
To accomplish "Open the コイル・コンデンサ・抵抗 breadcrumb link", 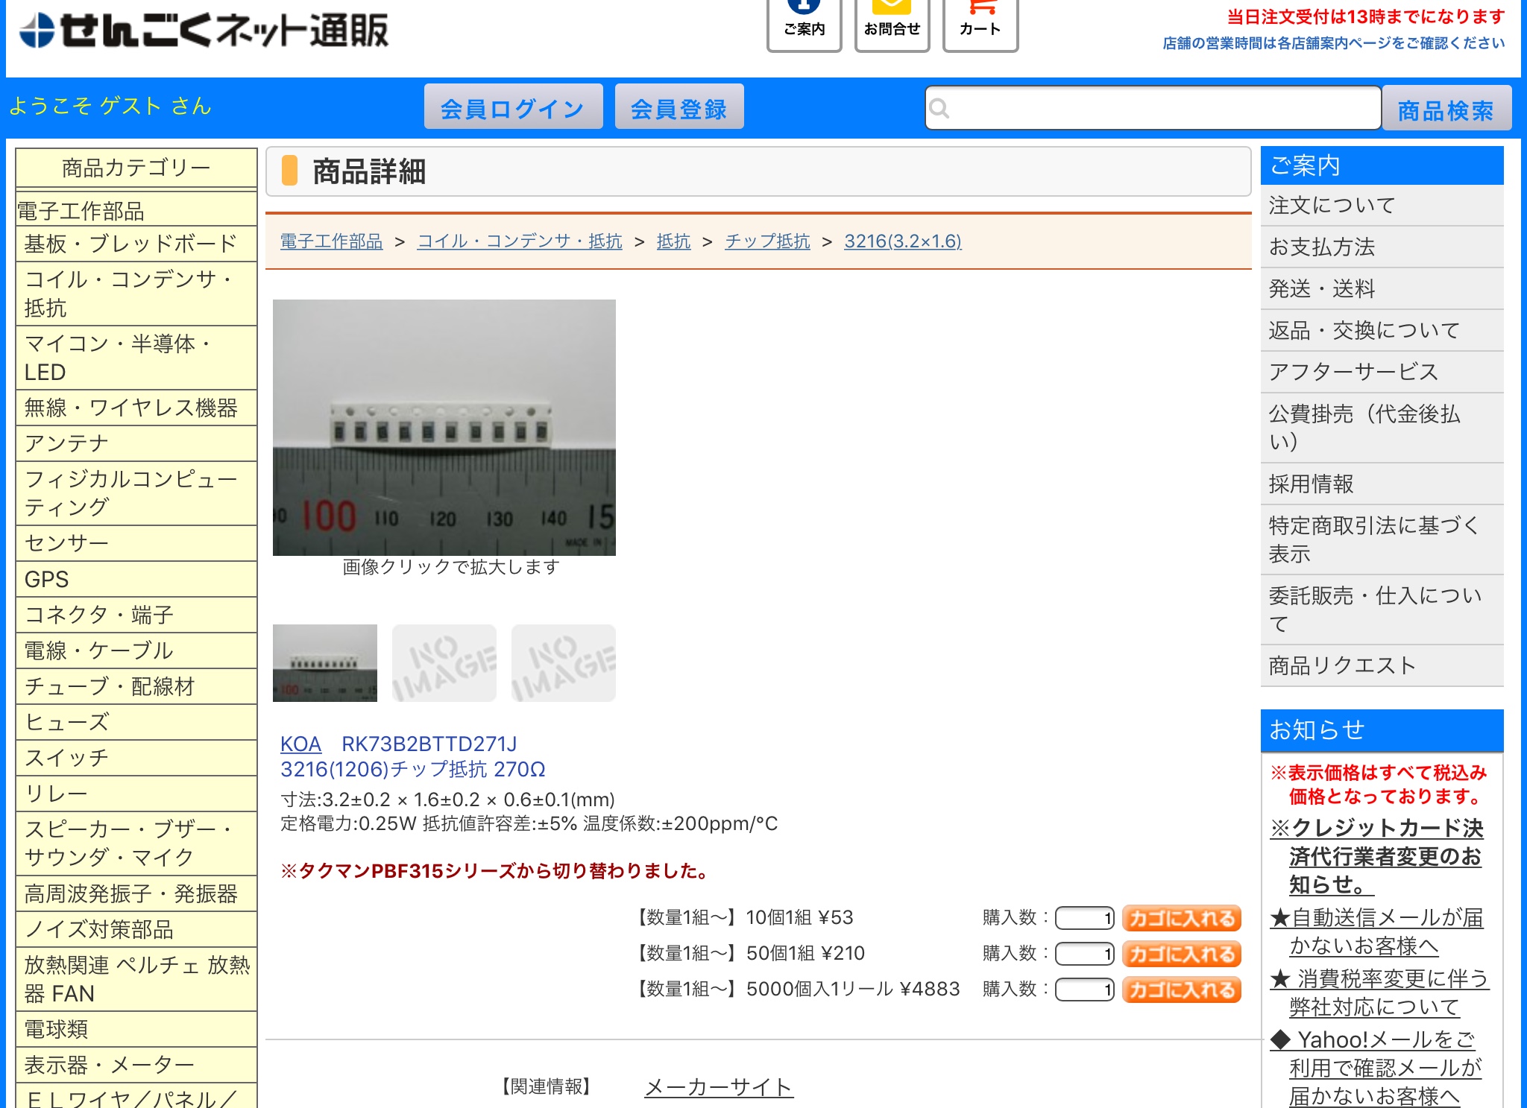I will 520,241.
